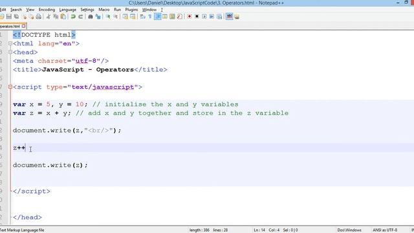Open the user-defined language icon
Screen dimensions: 414x233
(x=165, y=17)
